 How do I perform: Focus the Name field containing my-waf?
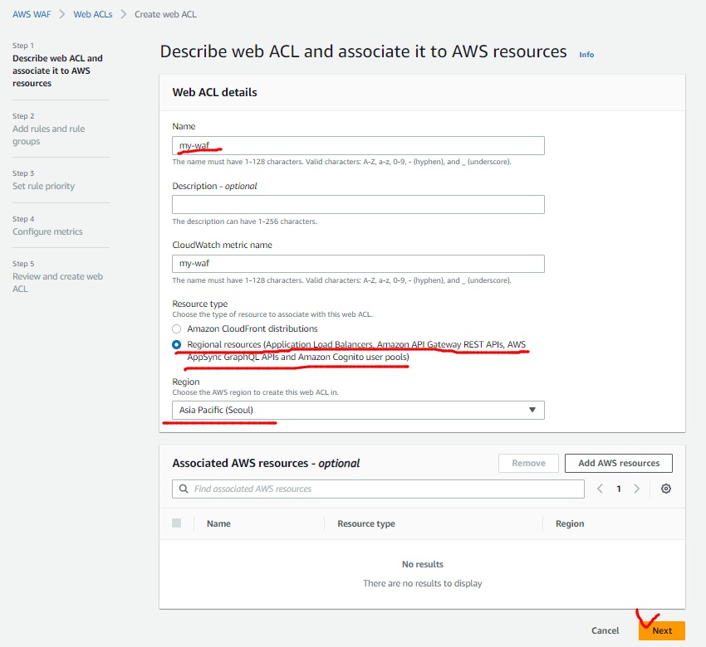[358, 146]
